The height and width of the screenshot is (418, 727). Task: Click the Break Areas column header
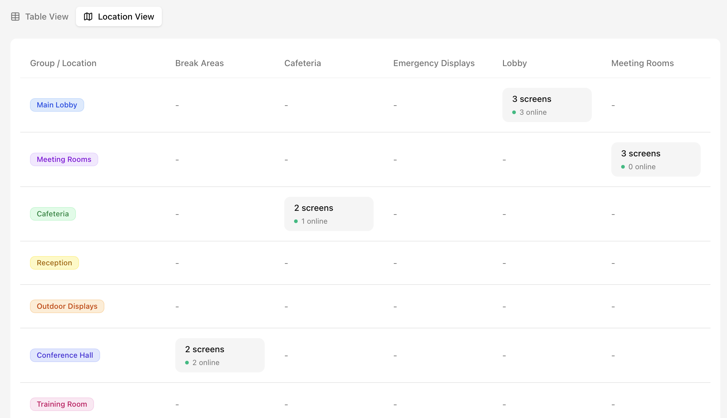tap(199, 63)
